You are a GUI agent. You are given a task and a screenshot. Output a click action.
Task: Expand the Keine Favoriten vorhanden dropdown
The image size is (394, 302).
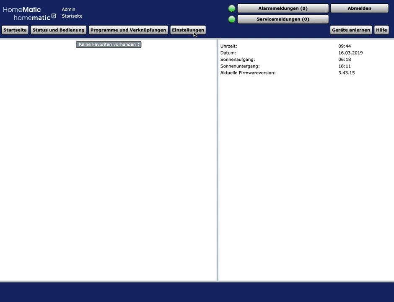109,44
